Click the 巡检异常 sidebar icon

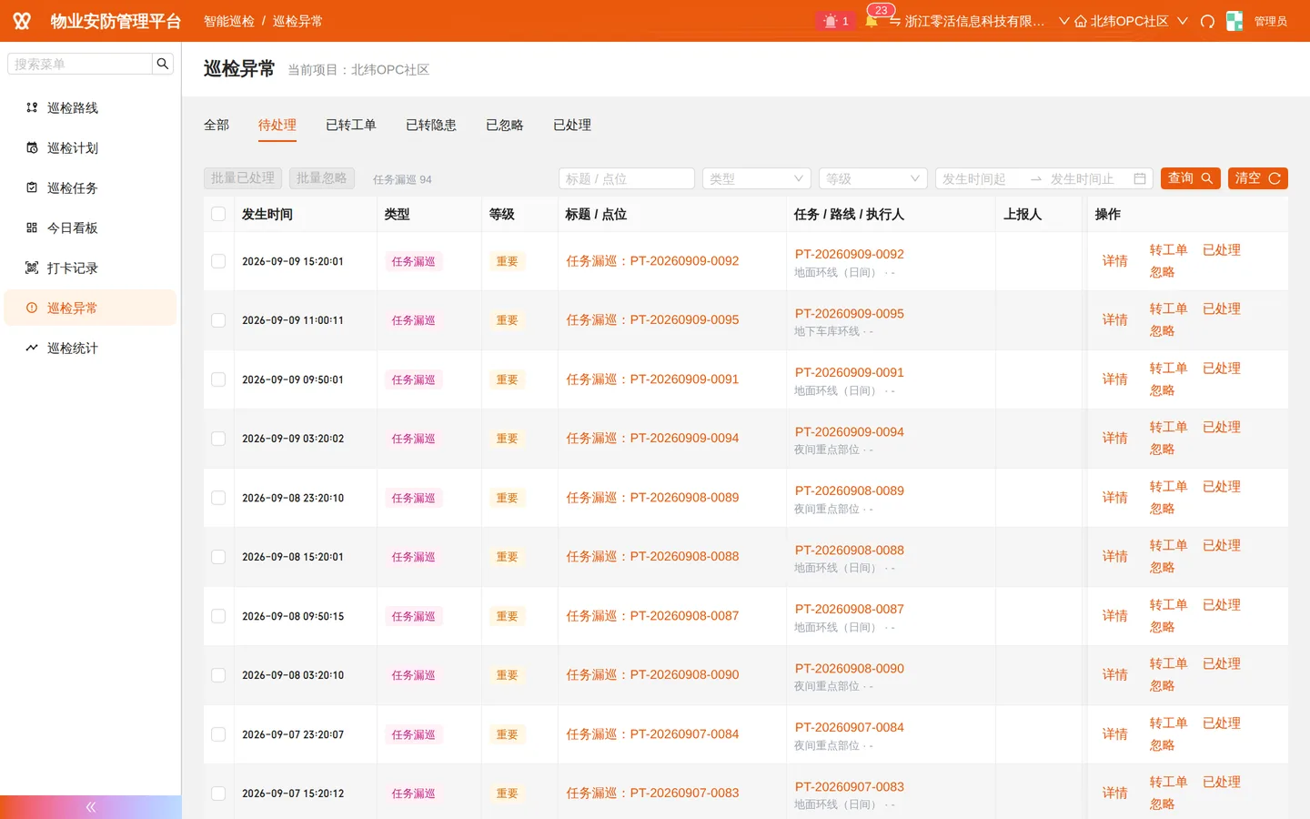click(32, 308)
